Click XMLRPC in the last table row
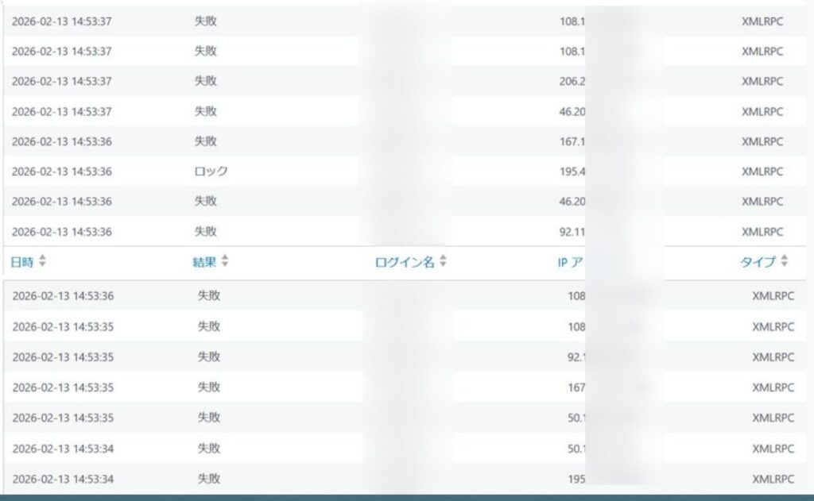This screenshot has width=814, height=501. (x=773, y=479)
